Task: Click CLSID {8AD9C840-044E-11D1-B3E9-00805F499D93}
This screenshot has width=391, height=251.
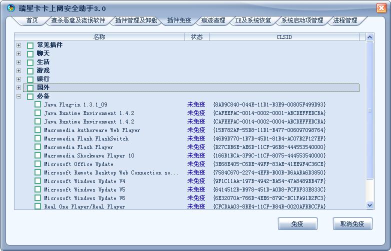Action: 269,104
